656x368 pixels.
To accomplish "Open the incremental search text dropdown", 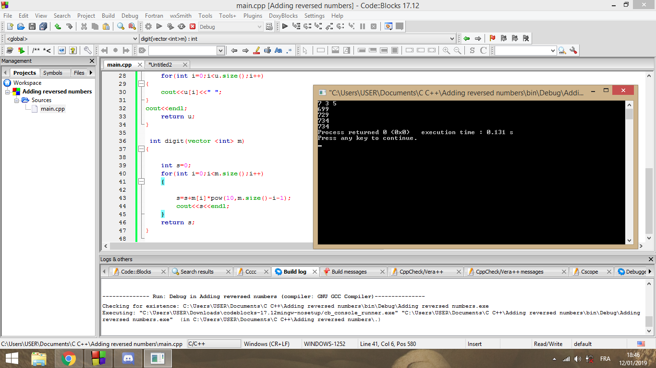I will click(221, 51).
